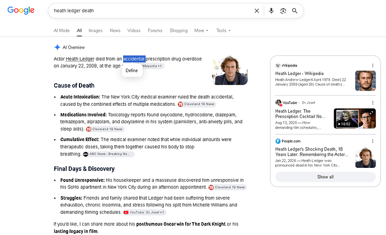This screenshot has width=386, height=235.
Task: Open Heath Ledger: The Prescription Cocktail video
Action: [300, 114]
